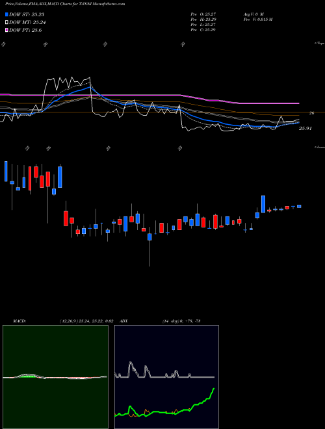Click the 'Avg V: 0 M' volume text
The height and width of the screenshot is (429, 325).
[253, 14]
